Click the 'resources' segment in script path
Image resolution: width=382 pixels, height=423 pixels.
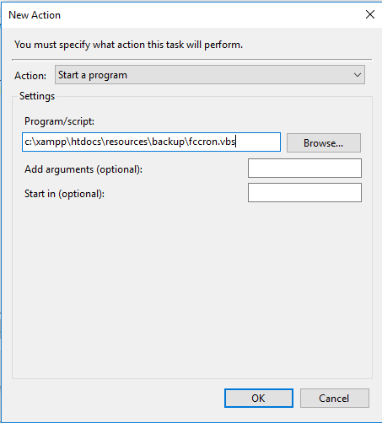pos(126,142)
